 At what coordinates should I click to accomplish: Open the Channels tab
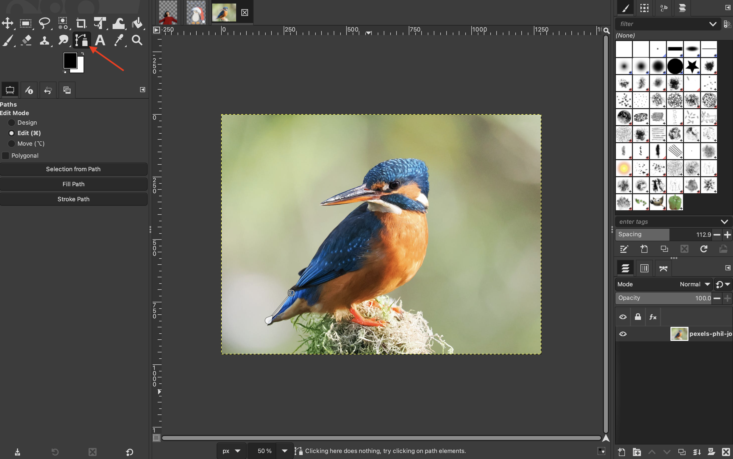[x=644, y=268]
